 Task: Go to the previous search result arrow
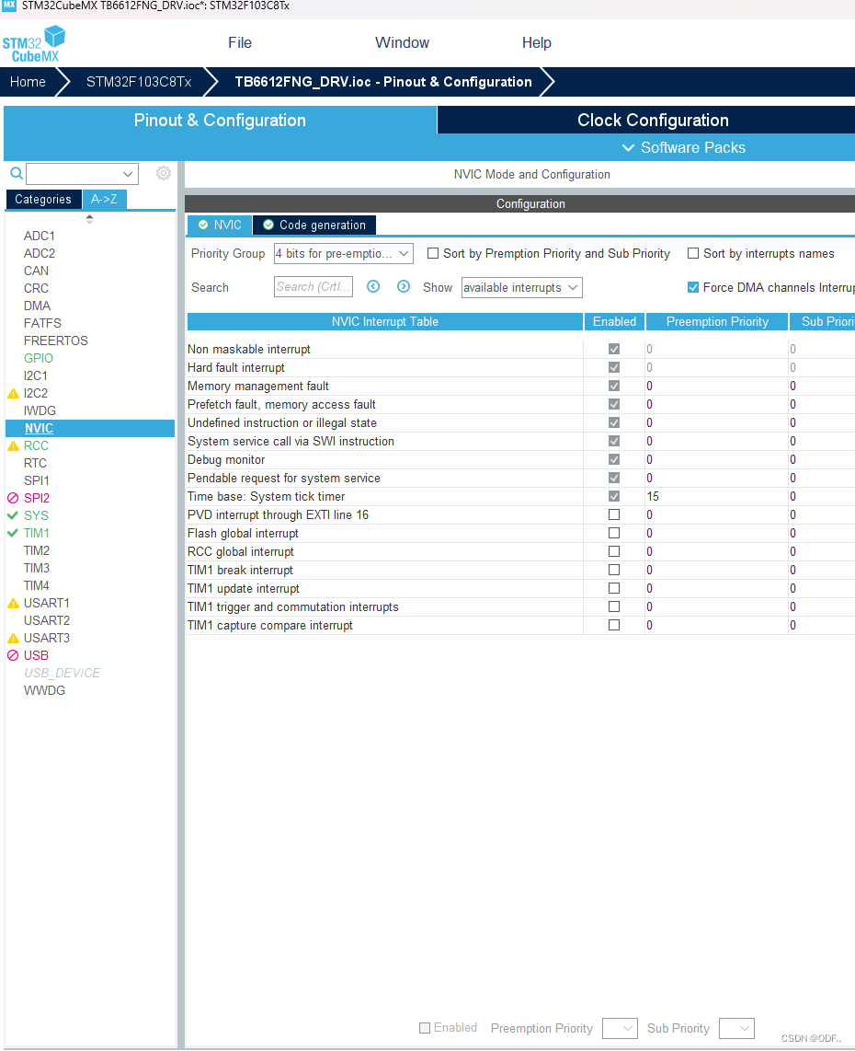tap(373, 287)
